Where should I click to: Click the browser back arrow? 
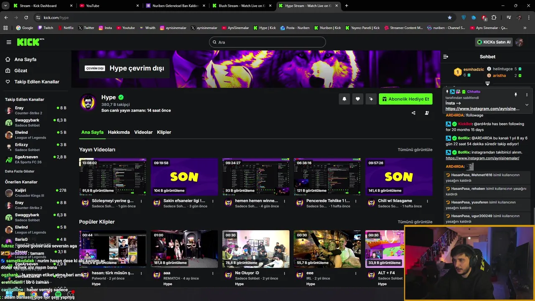pyautogui.click(x=6, y=18)
